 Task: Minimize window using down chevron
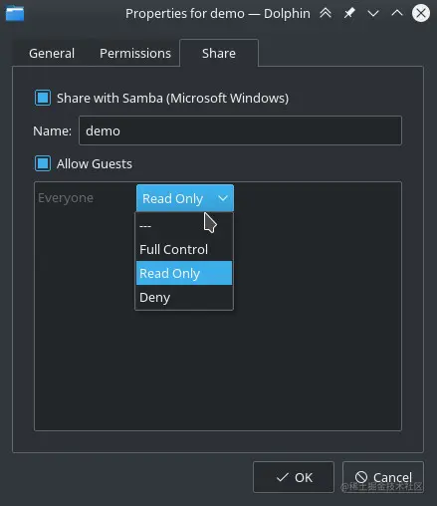373,14
